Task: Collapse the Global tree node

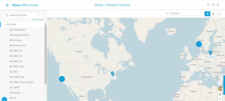Action: (5, 25)
